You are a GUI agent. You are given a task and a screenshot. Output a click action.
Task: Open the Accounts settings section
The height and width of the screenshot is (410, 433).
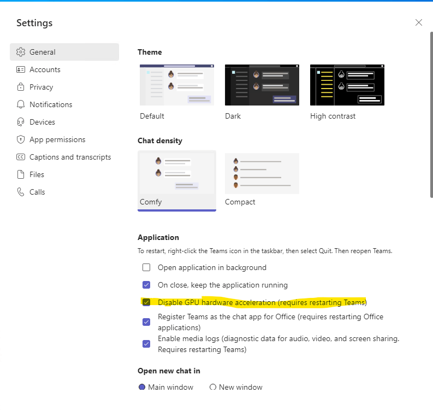64,69
